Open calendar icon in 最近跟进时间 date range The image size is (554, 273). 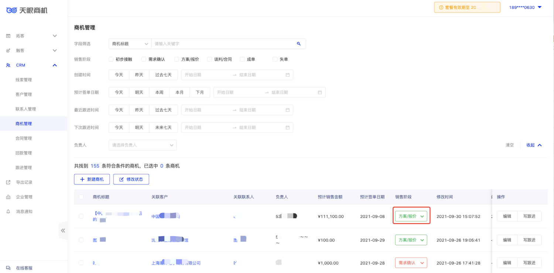(288, 110)
